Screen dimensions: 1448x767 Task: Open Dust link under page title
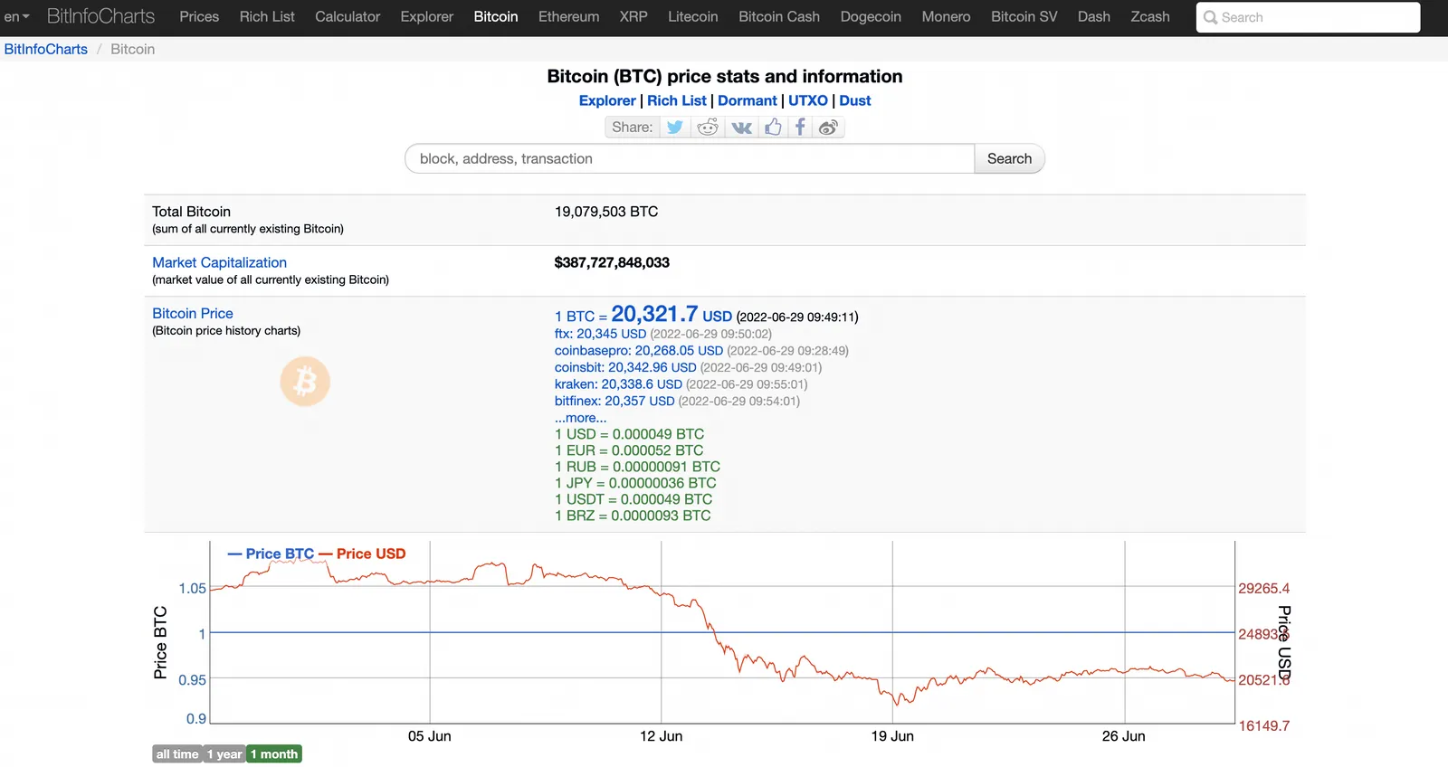coord(855,100)
